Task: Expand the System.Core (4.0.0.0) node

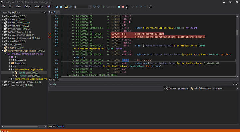Action: click(x=2, y=22)
